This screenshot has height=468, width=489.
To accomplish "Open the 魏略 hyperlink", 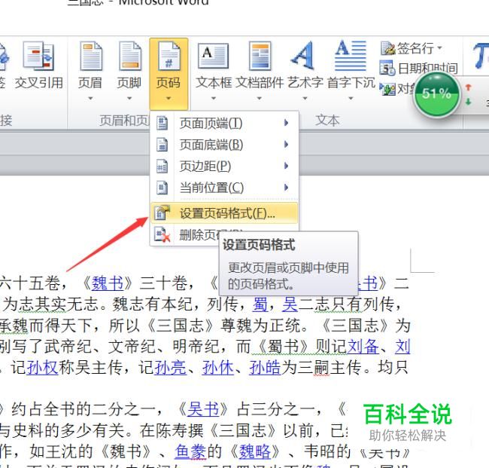I will point(255,451).
